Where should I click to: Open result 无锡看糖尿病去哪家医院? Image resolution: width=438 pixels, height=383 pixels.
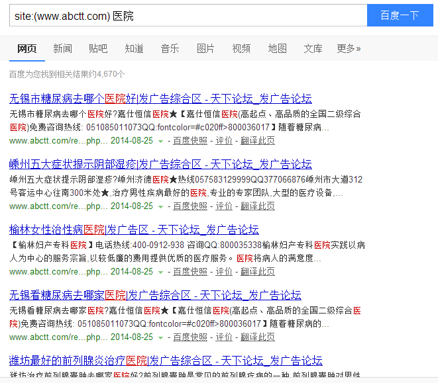click(x=155, y=295)
